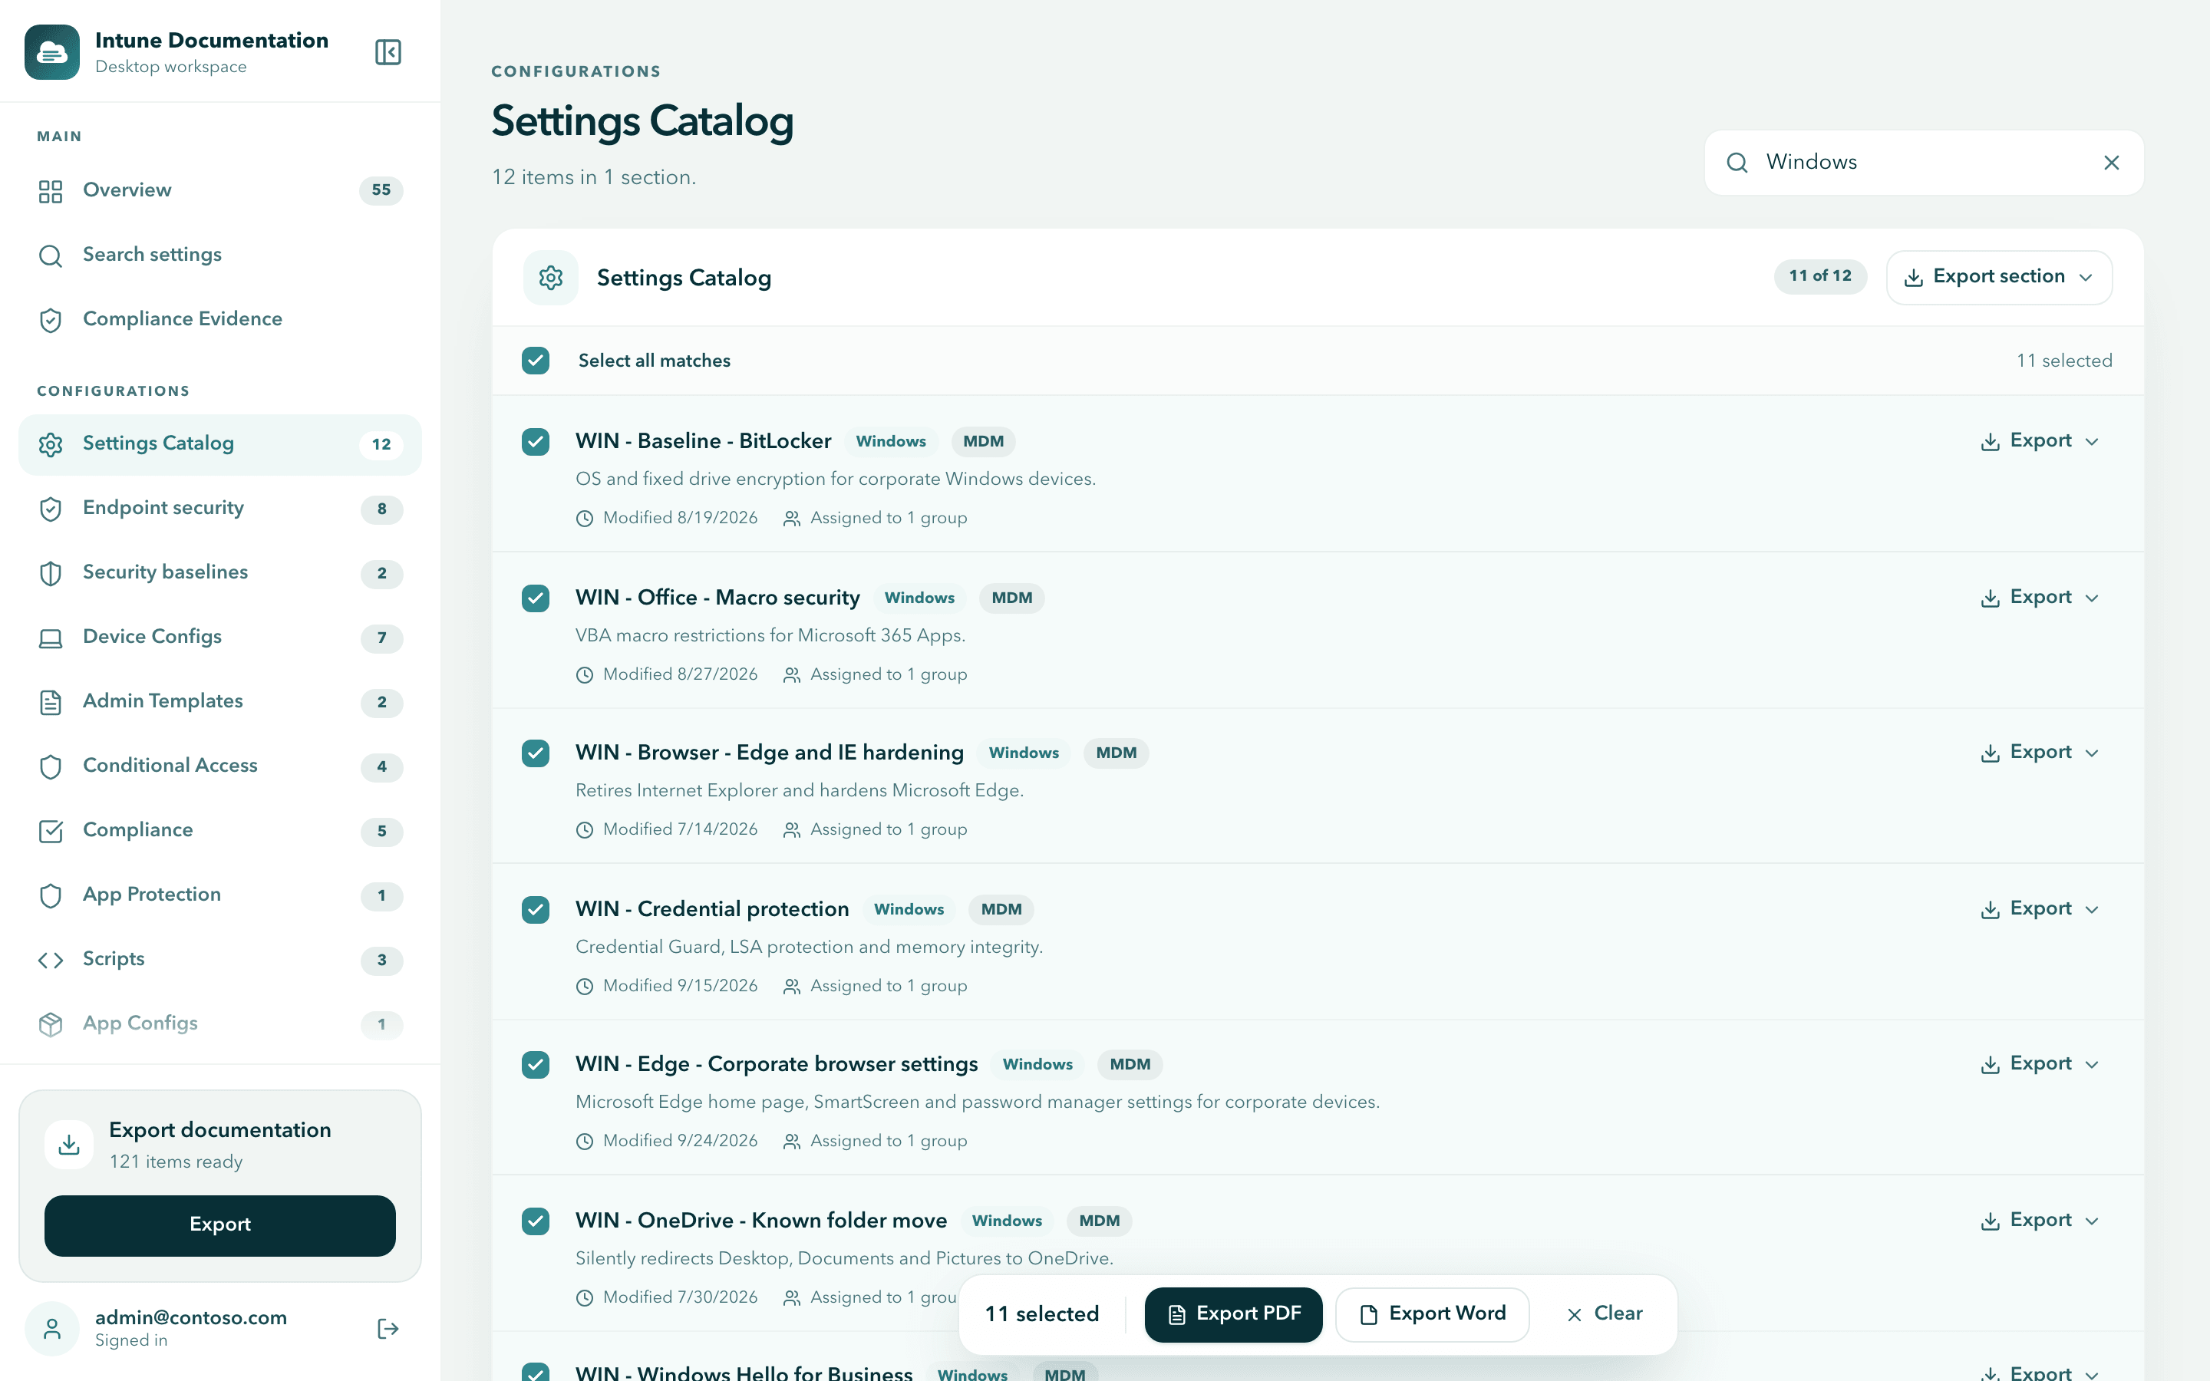
Task: Uncheck Select all matches checkbox
Action: coord(536,361)
